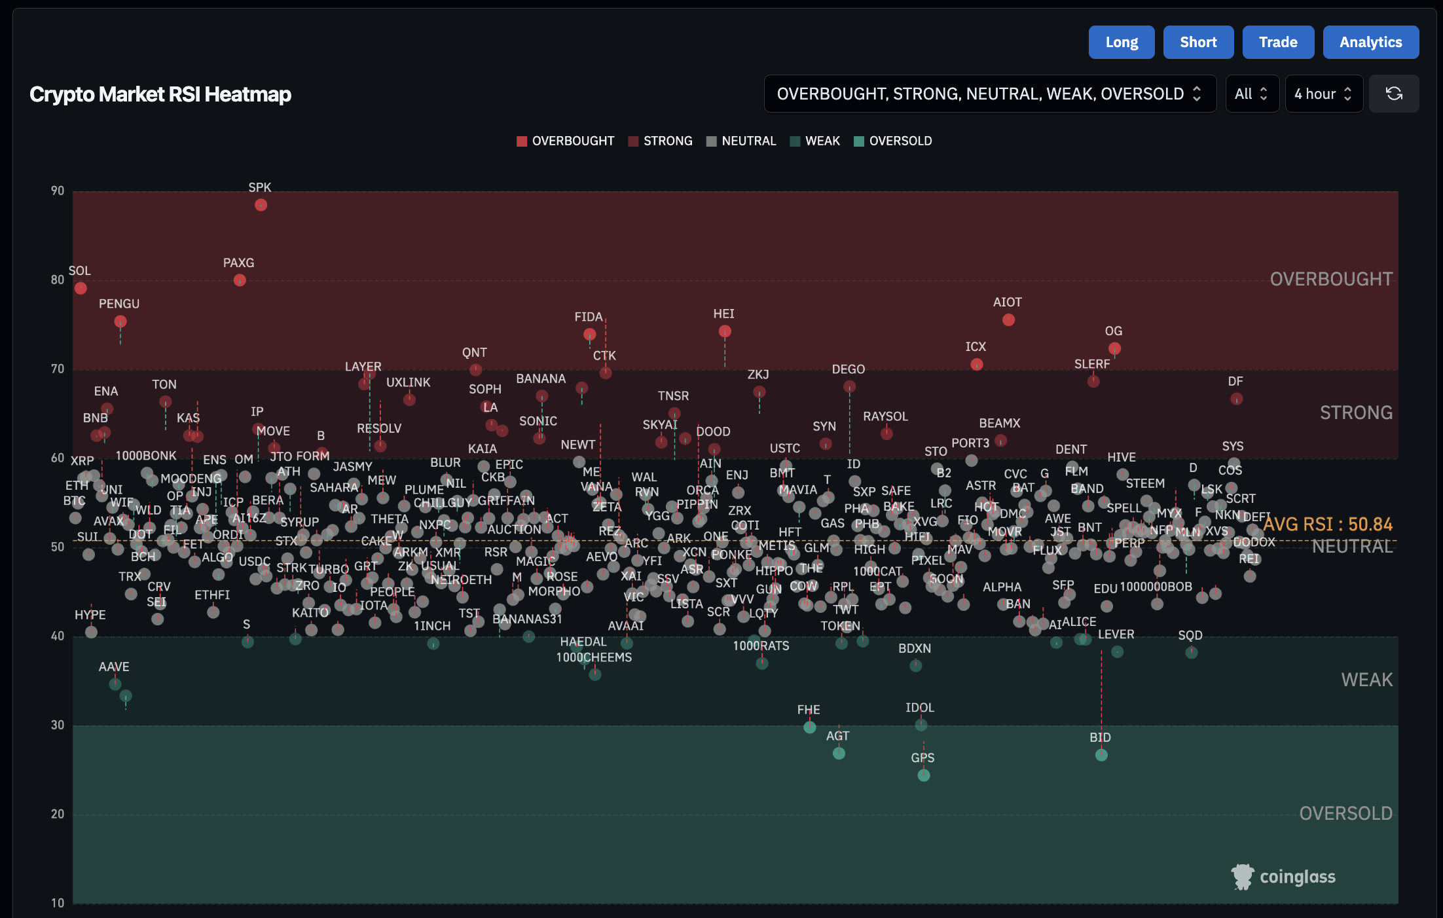Change the 4 hour timeframe dropdown

pos(1324,94)
